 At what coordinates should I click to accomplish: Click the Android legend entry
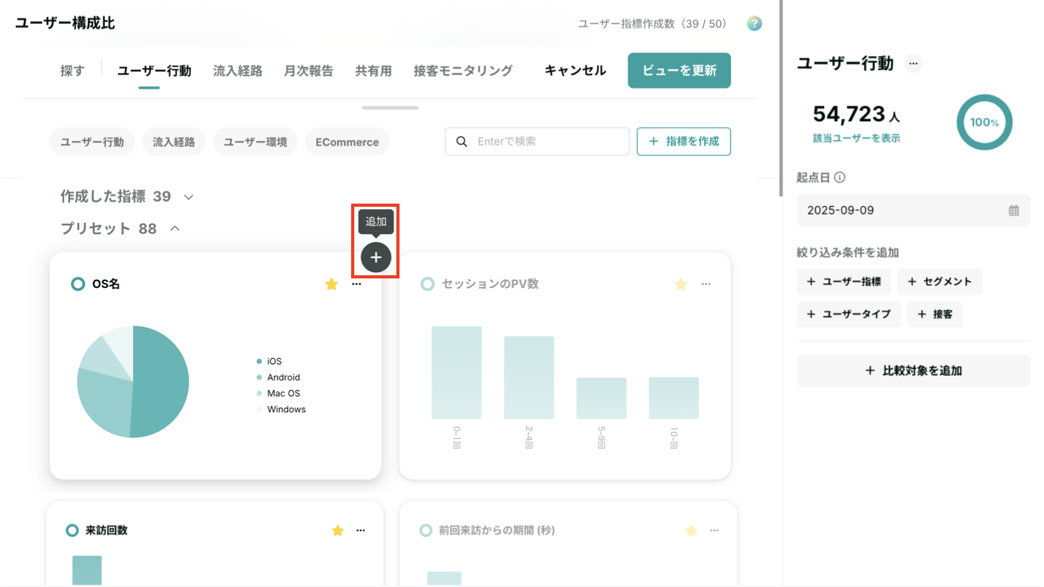(278, 378)
